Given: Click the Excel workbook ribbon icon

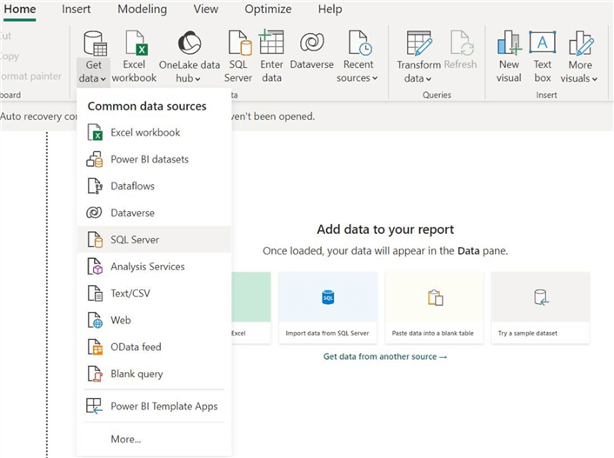Looking at the screenshot, I should (x=136, y=43).
